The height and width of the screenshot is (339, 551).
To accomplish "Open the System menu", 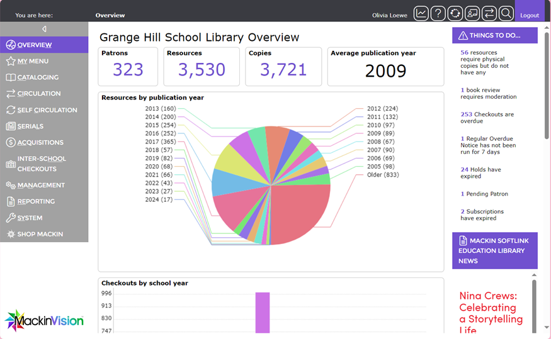I will [x=44, y=218].
